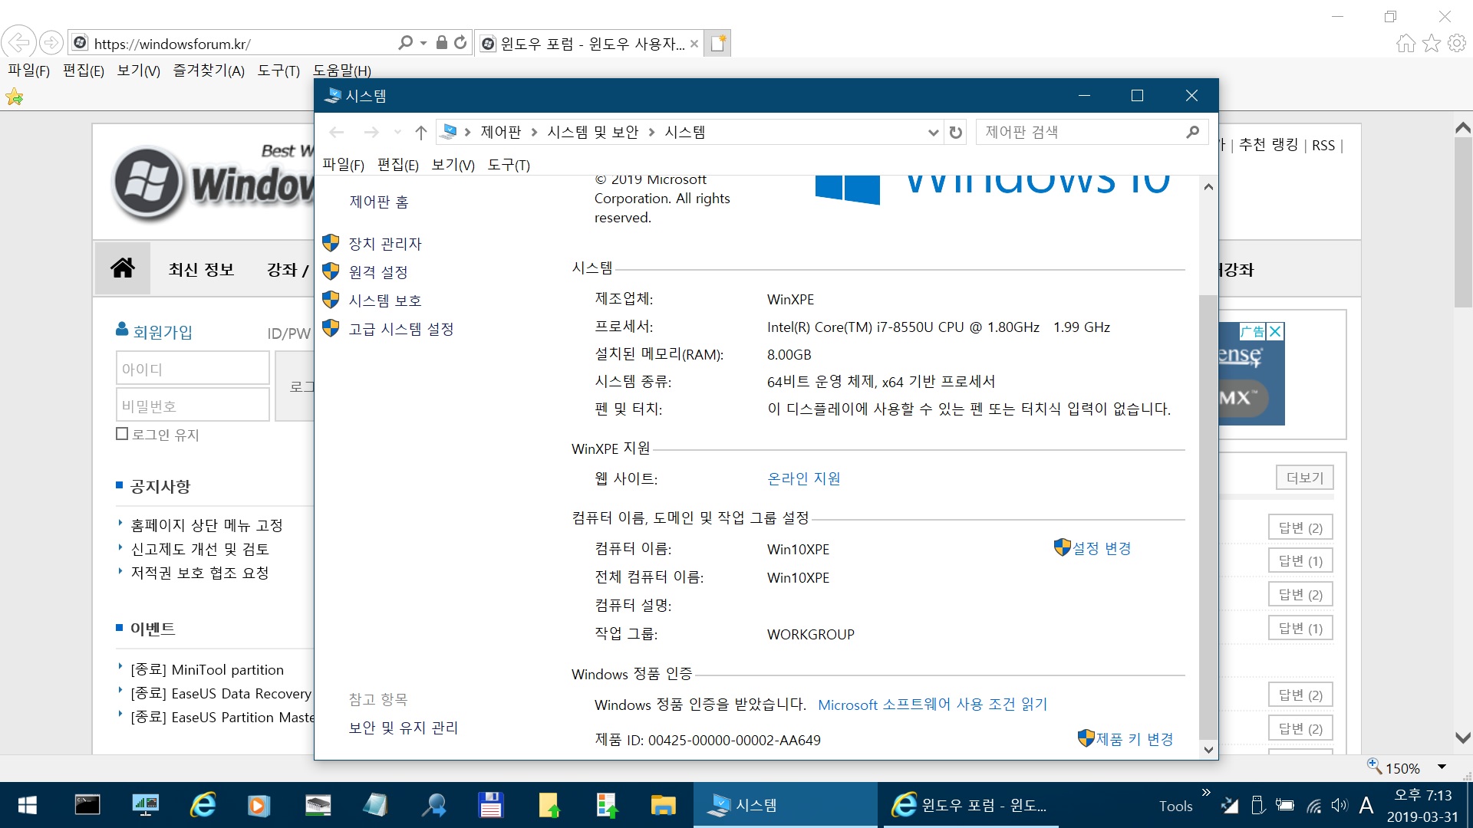Open 도구(T) menu in System window
The height and width of the screenshot is (828, 1473).
509,165
